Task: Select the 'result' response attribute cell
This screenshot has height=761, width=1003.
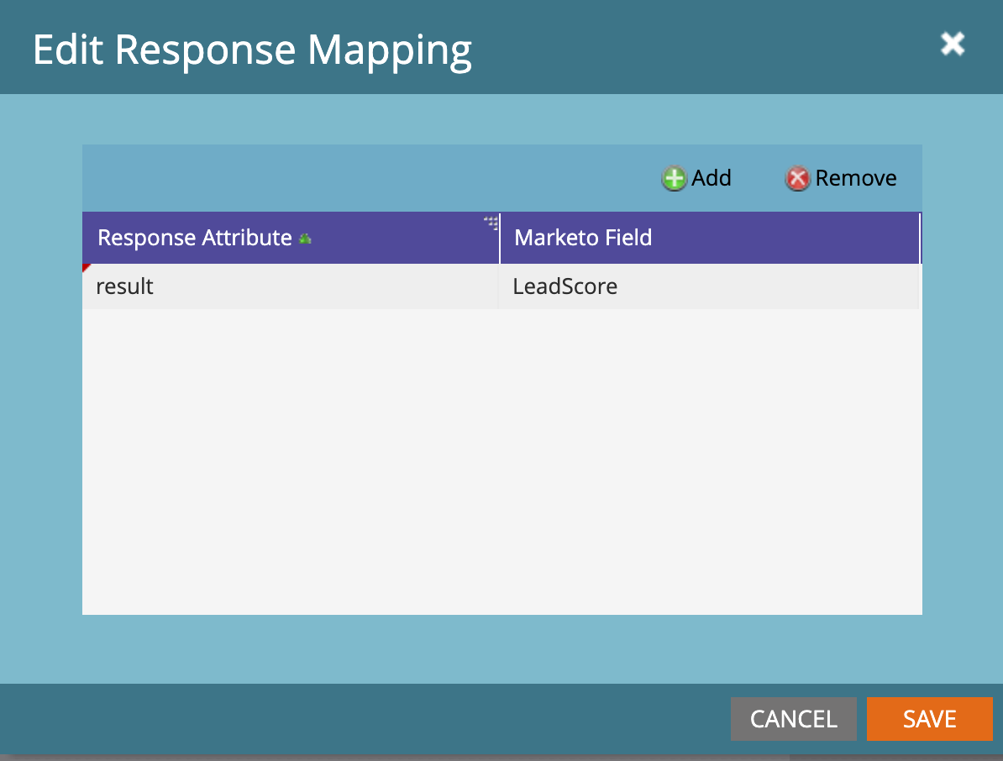Action: coord(291,286)
